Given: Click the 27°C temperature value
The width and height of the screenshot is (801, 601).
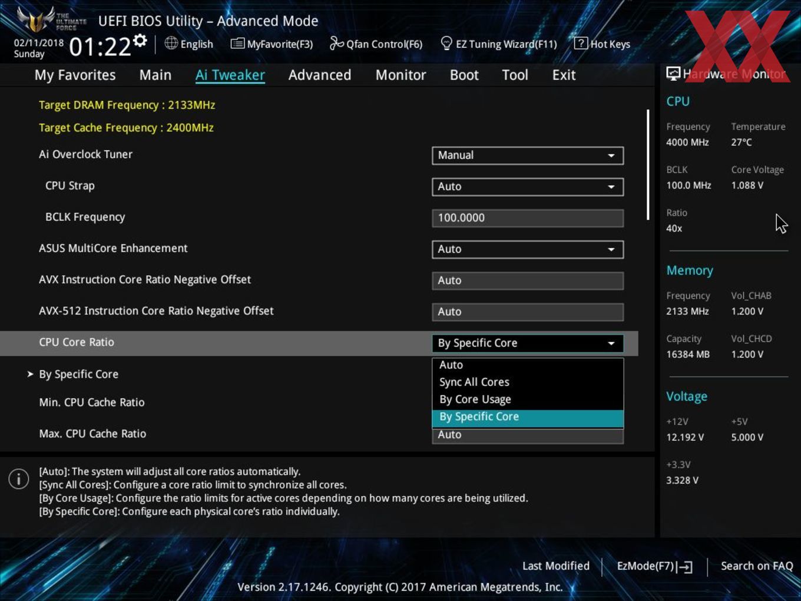Looking at the screenshot, I should point(742,142).
